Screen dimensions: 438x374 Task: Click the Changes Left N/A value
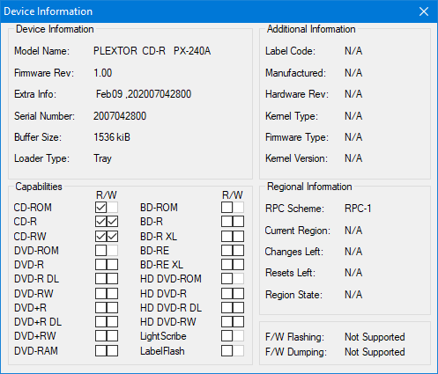tap(353, 252)
